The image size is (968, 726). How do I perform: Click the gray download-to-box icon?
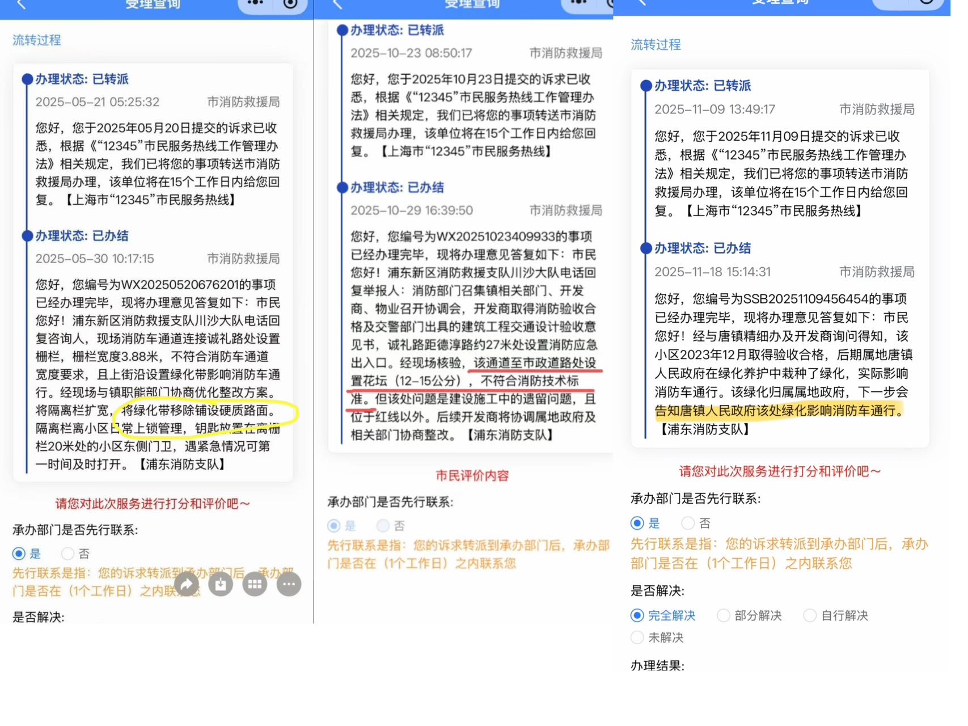221,584
